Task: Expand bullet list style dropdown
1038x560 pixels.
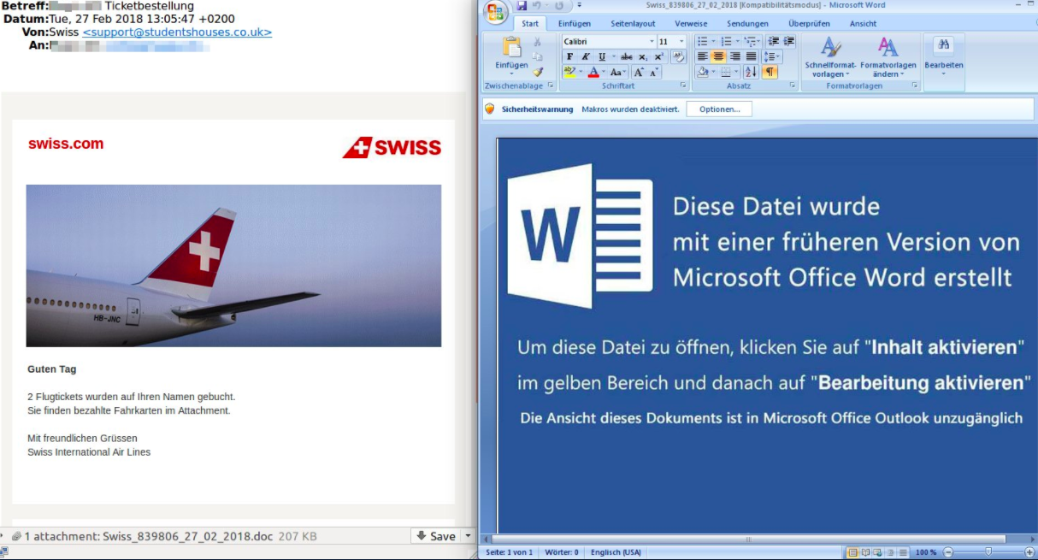Action: (x=713, y=41)
